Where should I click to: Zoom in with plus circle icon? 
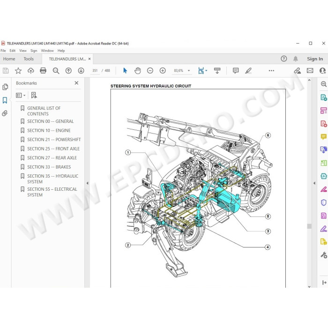[163, 71]
